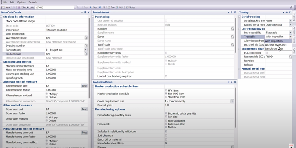296x148 pixels.
Task: Click the Save disk icon in toolbar
Action: tap(19, 7)
